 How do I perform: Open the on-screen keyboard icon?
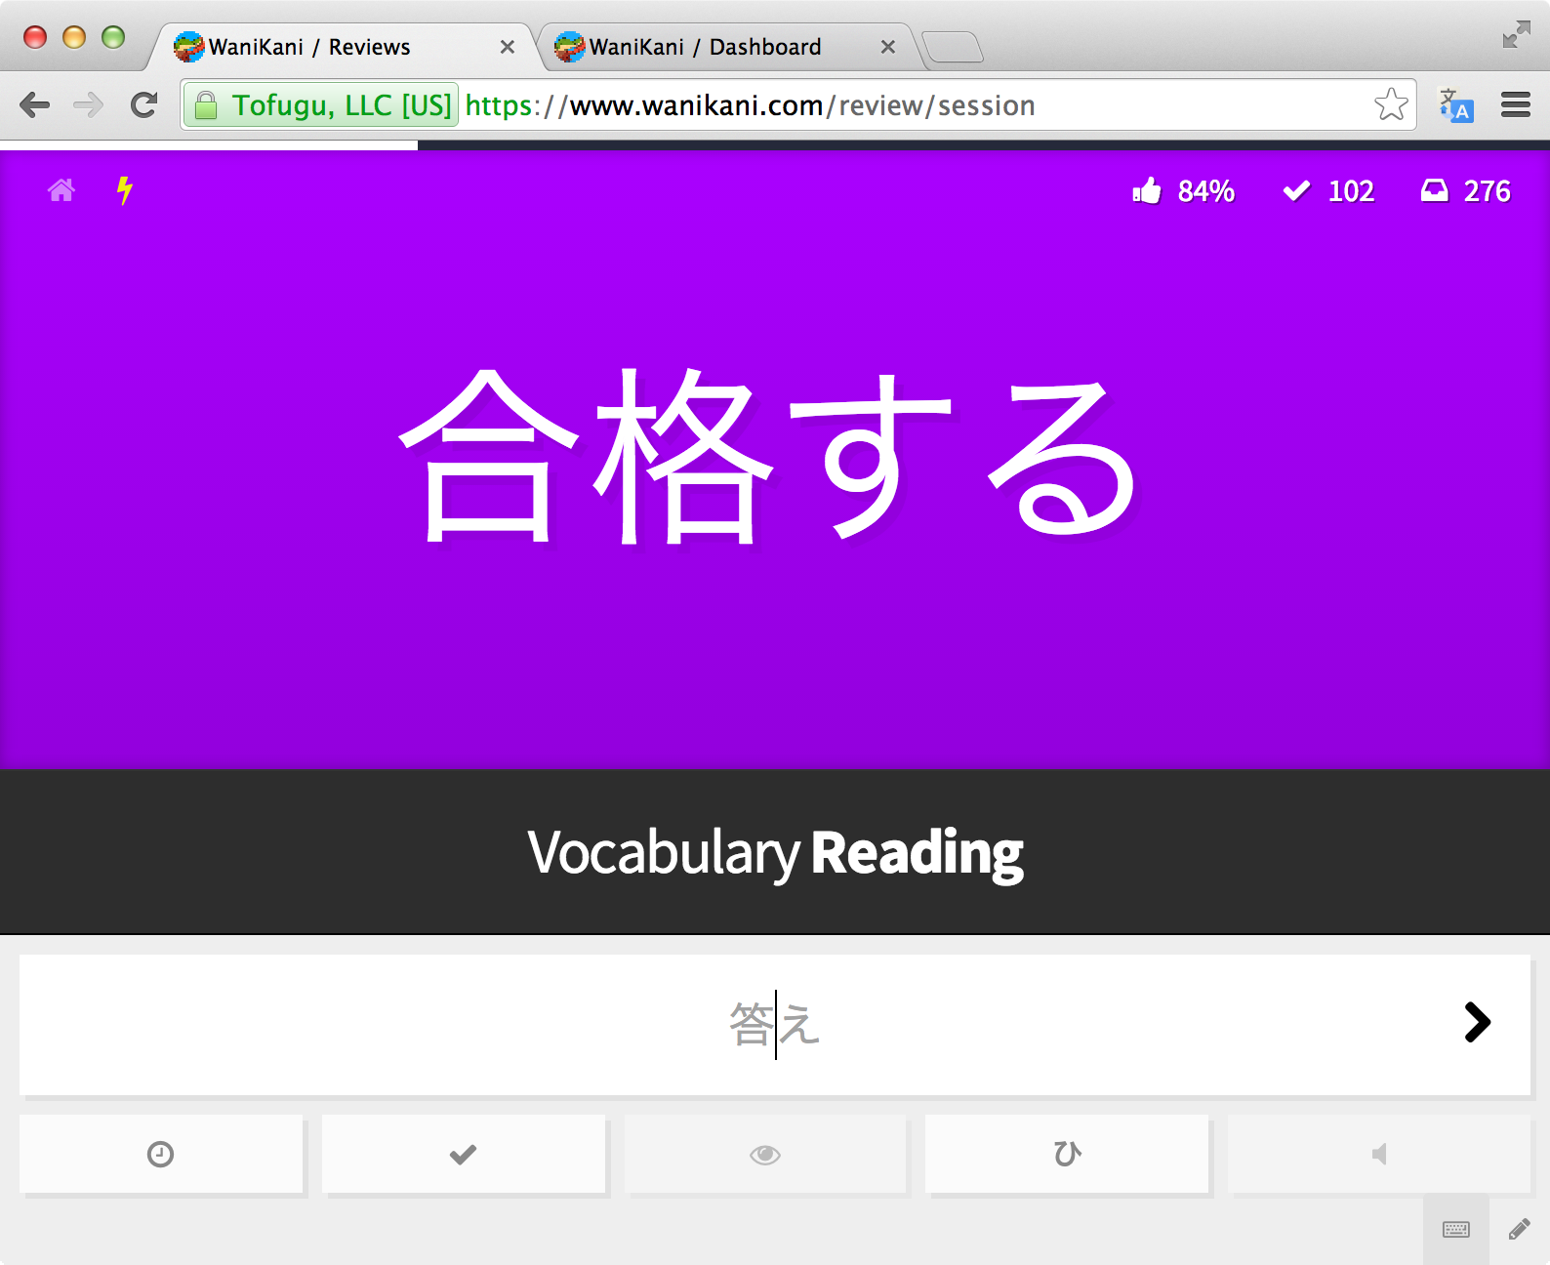click(1456, 1229)
